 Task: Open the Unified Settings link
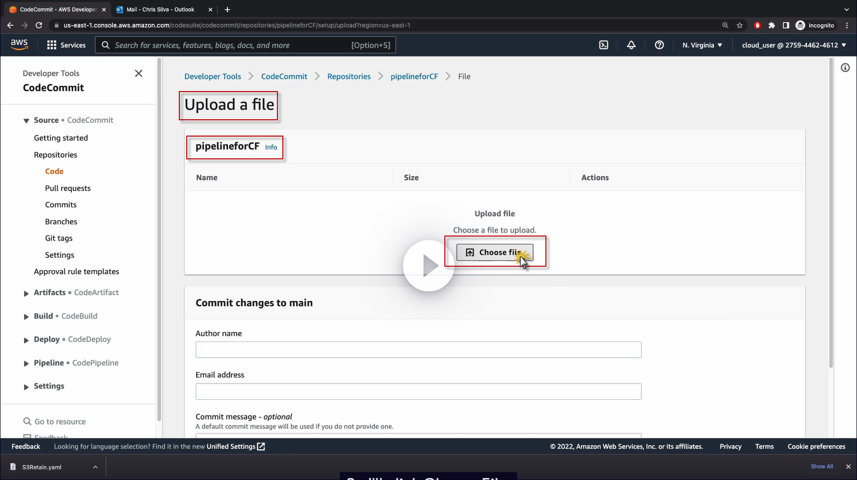coord(236,446)
